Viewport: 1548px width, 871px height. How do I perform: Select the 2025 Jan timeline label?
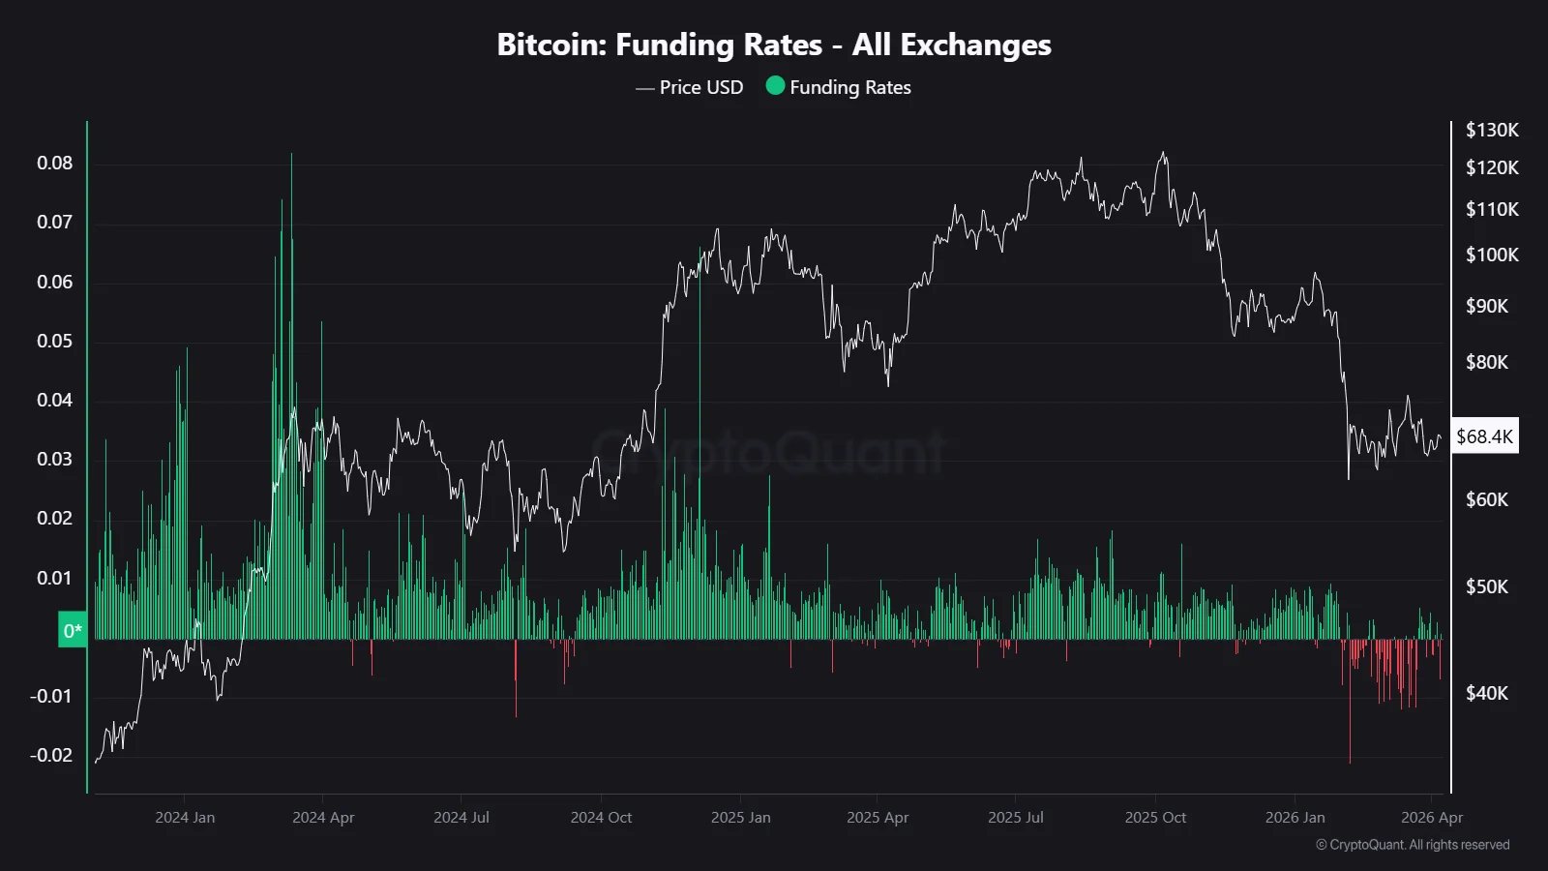point(740,818)
